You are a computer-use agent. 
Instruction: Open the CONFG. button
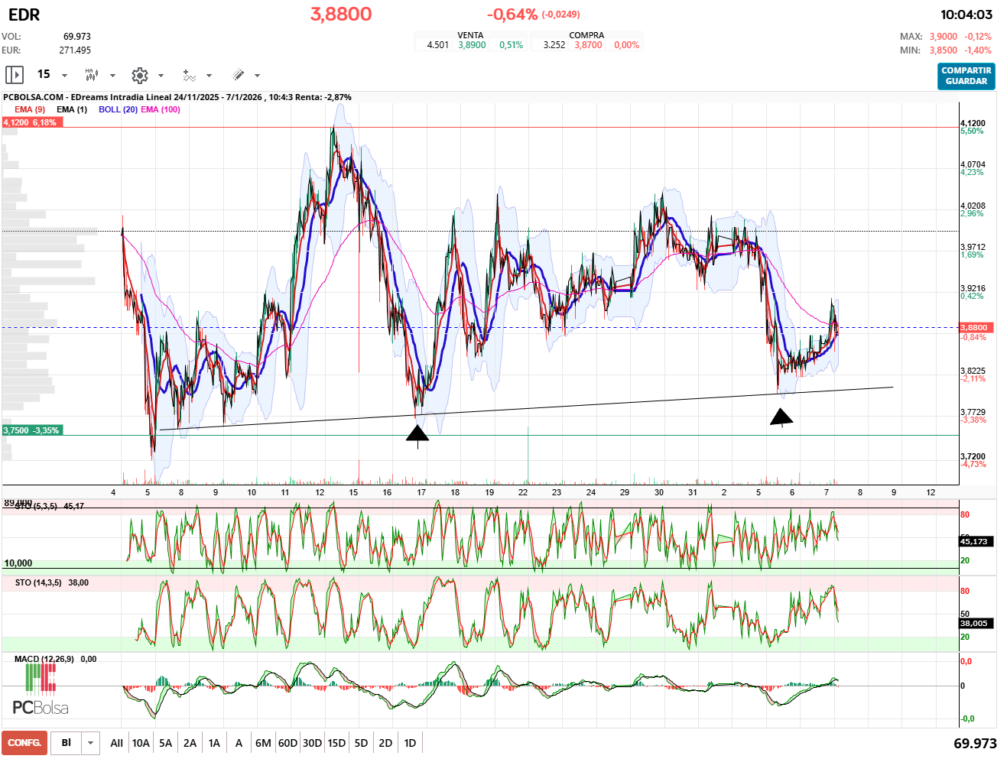coord(24,743)
